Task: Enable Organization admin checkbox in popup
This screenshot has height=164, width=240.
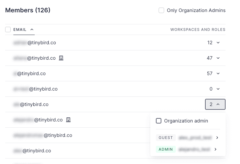Action: [159, 121]
